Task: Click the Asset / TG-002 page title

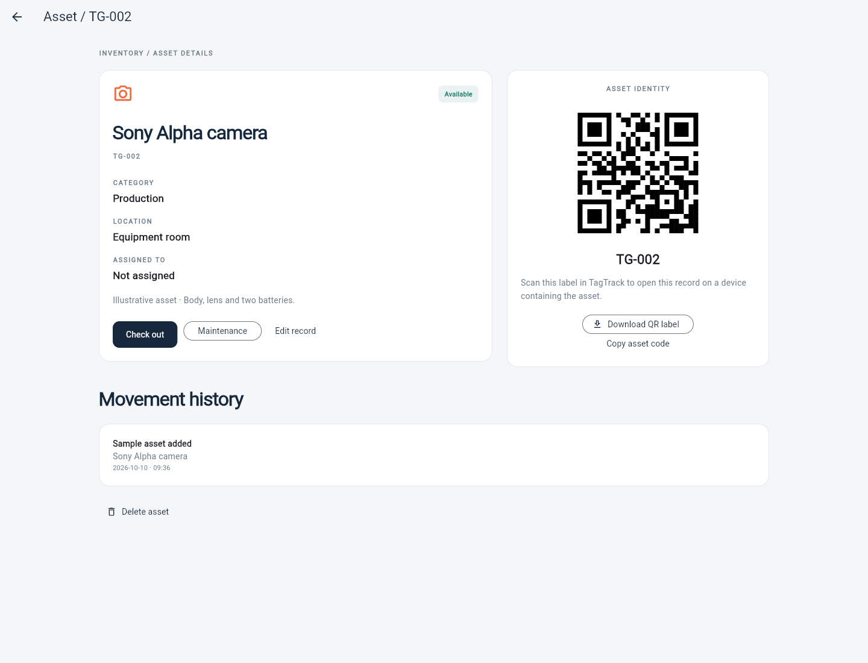Action: [87, 17]
